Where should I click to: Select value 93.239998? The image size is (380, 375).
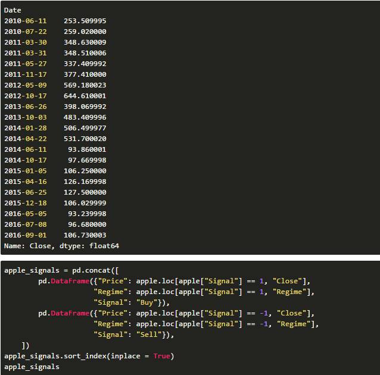click(x=87, y=214)
